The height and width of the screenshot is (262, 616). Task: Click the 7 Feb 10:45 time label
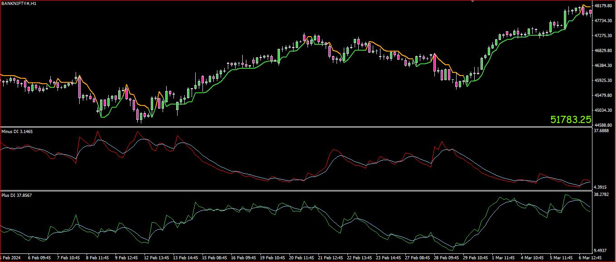click(68, 258)
